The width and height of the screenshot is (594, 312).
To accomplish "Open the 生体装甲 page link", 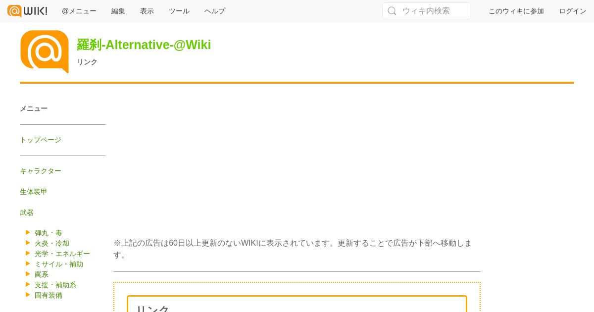I will [x=34, y=192].
